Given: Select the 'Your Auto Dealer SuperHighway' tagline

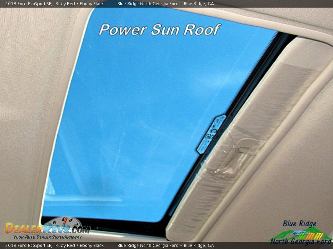Looking at the screenshot, I should pos(48,237).
